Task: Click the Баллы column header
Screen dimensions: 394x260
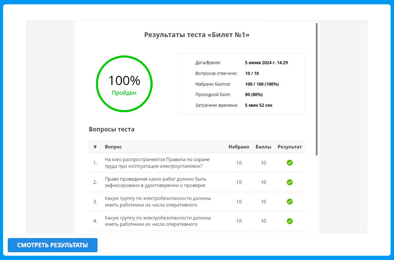Action: click(x=263, y=147)
